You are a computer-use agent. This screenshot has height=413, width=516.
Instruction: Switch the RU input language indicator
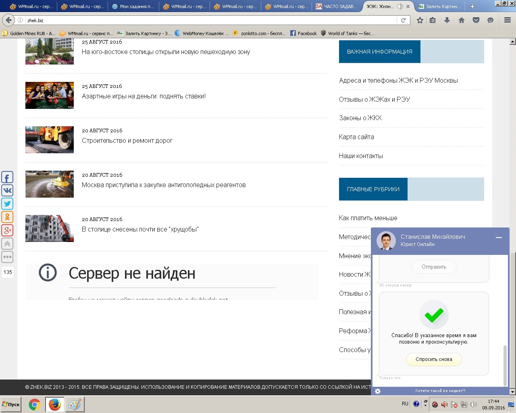[405, 404]
